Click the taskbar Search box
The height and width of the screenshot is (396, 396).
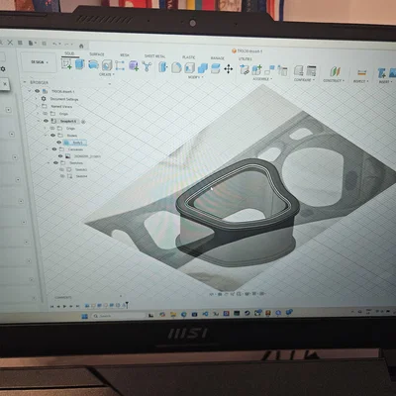(118, 316)
